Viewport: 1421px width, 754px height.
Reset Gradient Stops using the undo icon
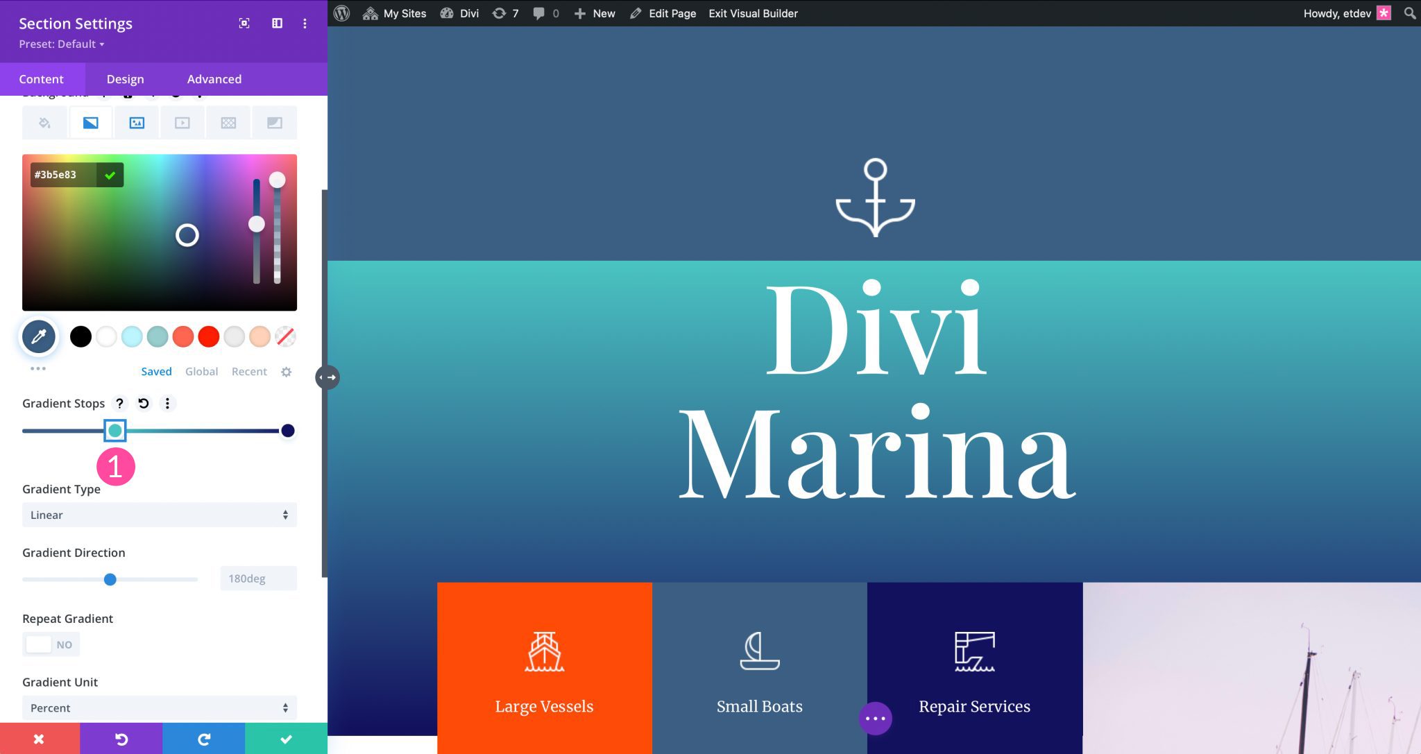143,403
